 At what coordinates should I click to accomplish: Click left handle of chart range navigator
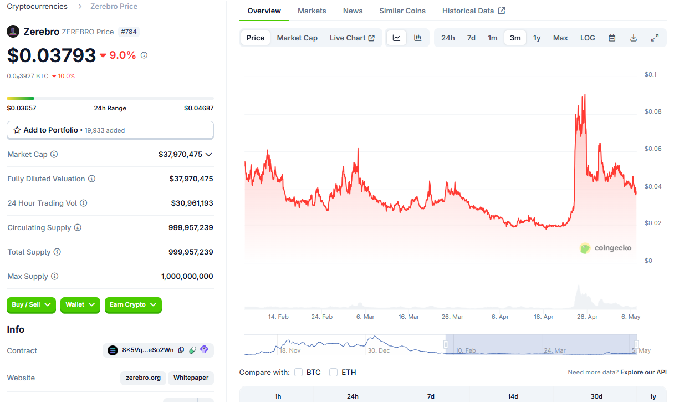pyautogui.click(x=446, y=344)
